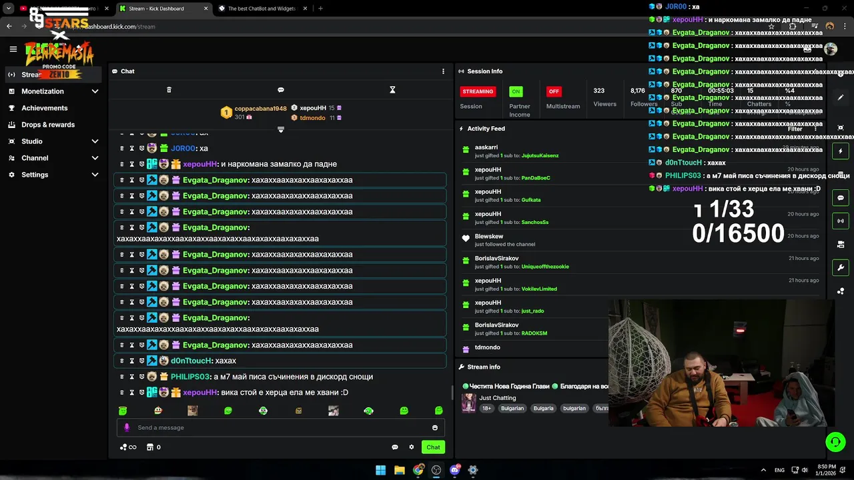Click the Just Chatting category thumbnail
This screenshot has width=854, height=480.
click(x=468, y=403)
